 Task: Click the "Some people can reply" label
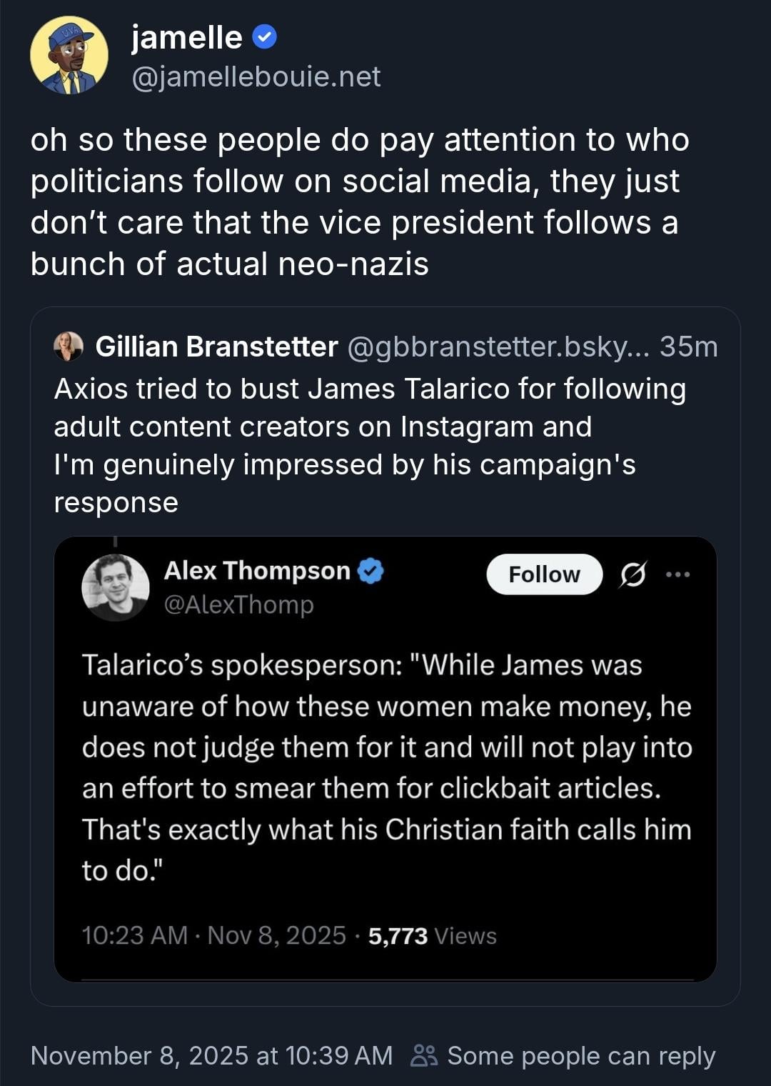581,1055
